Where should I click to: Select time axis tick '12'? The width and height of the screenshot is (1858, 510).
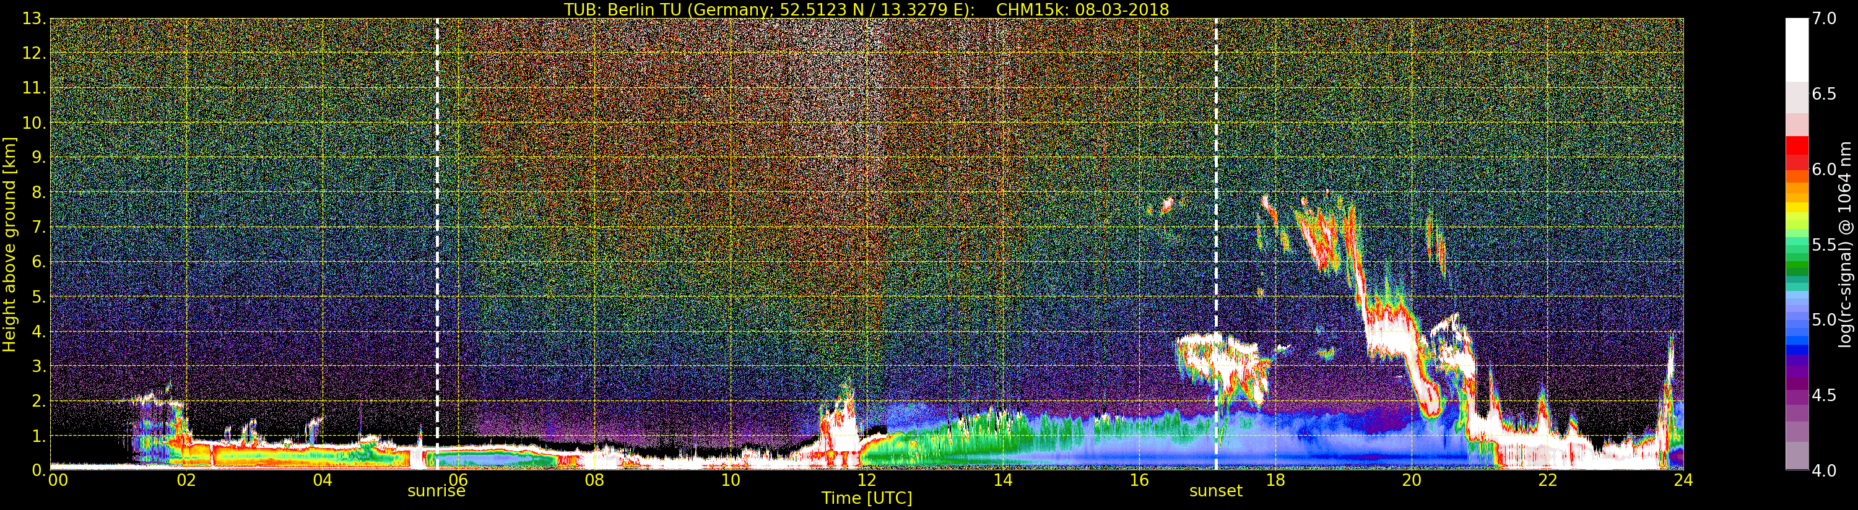coord(866,480)
